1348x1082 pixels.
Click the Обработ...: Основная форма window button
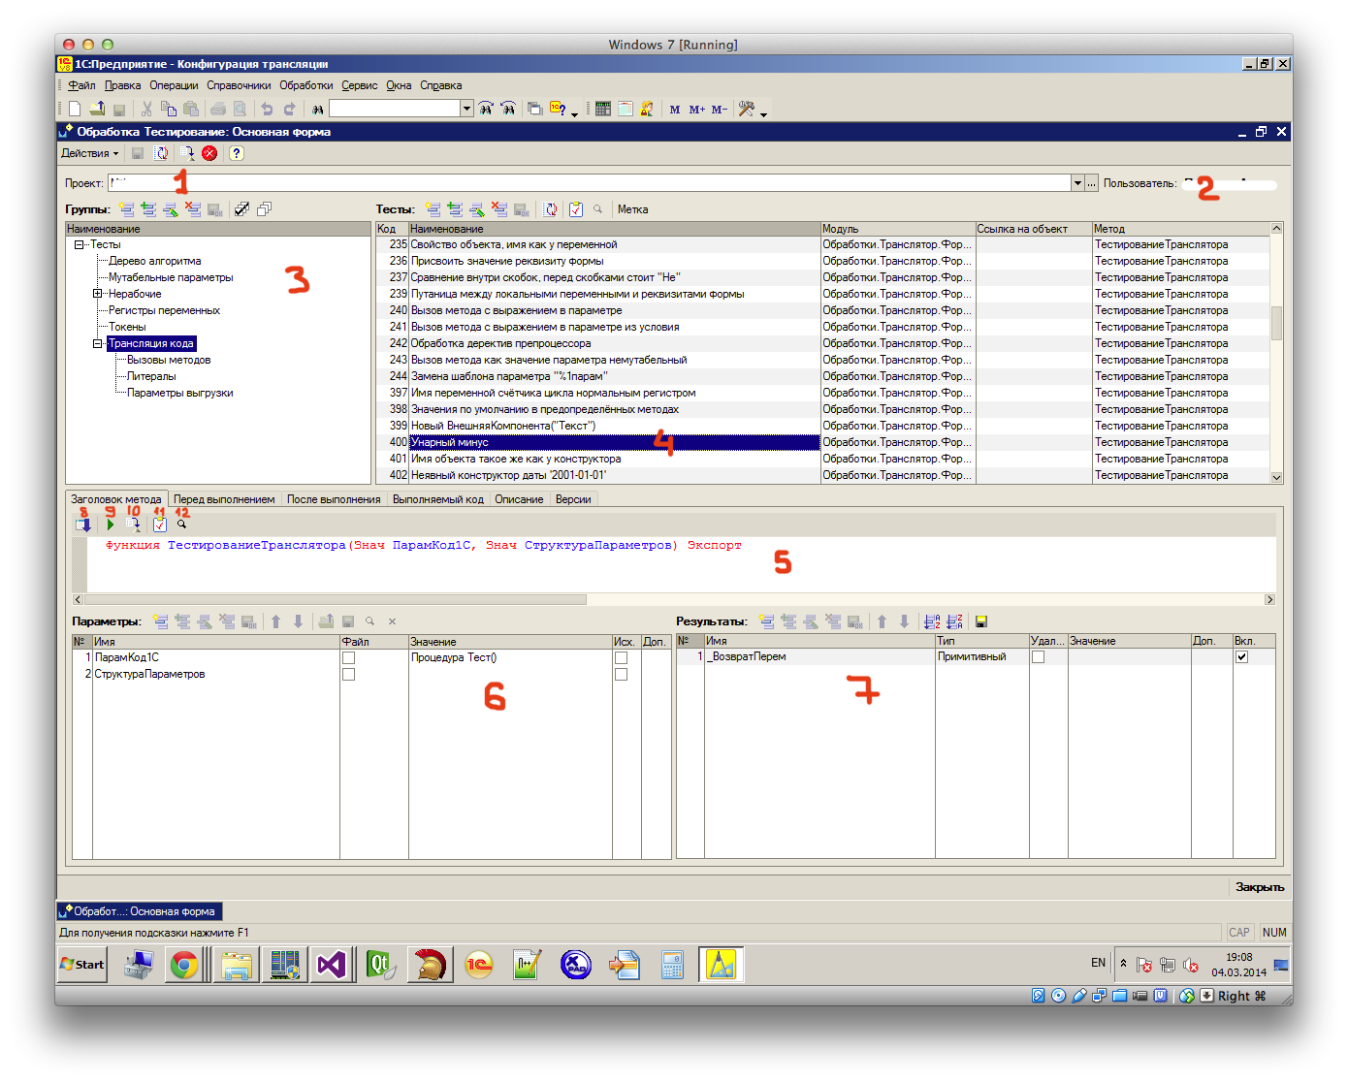[x=140, y=911]
